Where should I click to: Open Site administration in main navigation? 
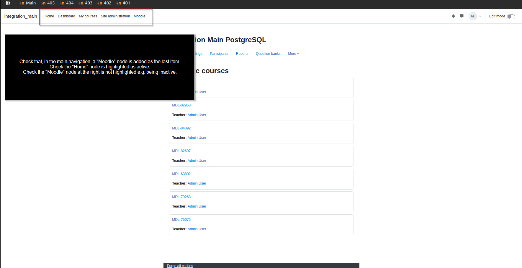pos(115,16)
